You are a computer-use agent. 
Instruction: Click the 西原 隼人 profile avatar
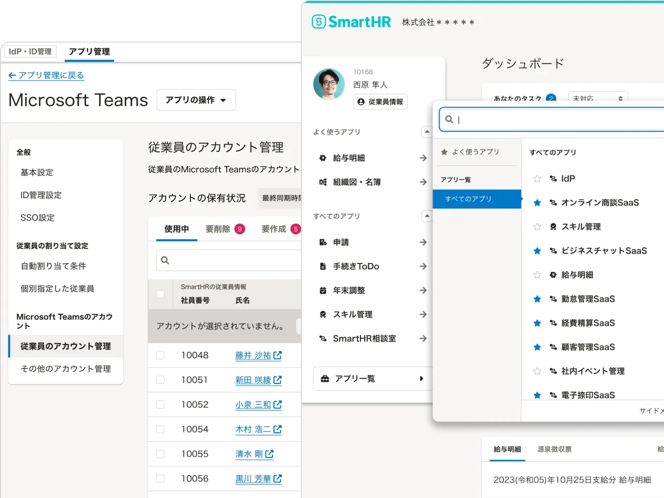[x=329, y=84]
